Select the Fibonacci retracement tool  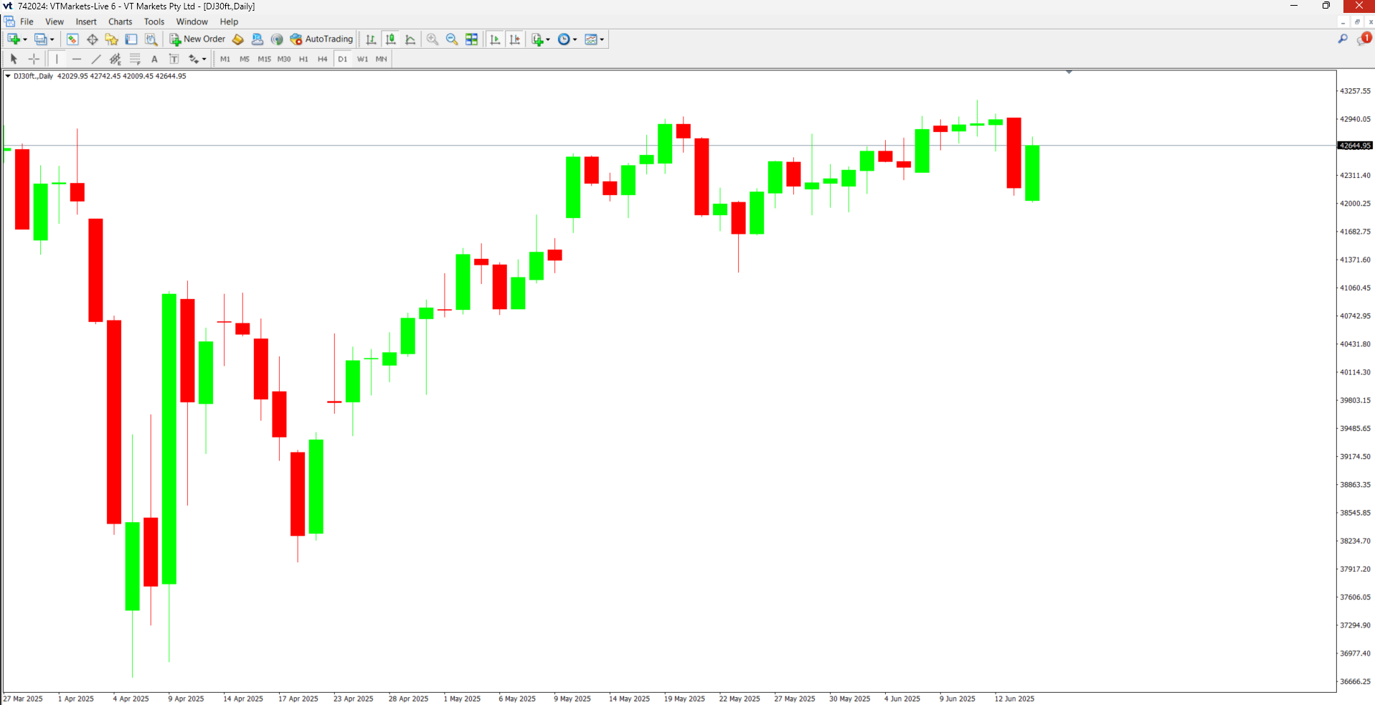135,59
